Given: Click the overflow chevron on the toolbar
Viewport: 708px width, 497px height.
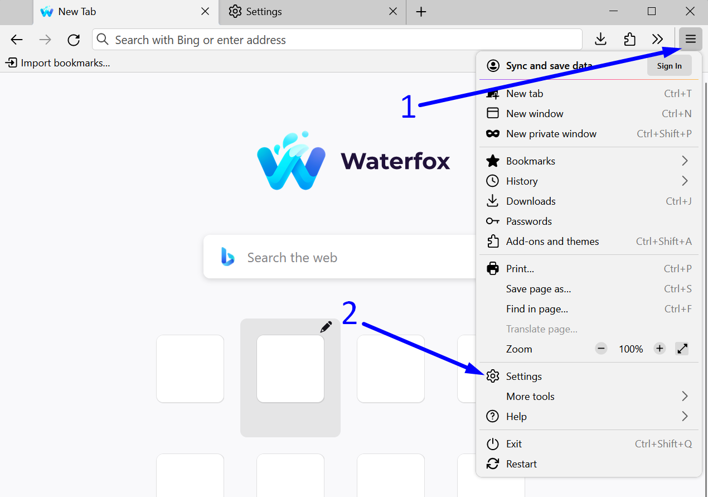Looking at the screenshot, I should click(658, 39).
